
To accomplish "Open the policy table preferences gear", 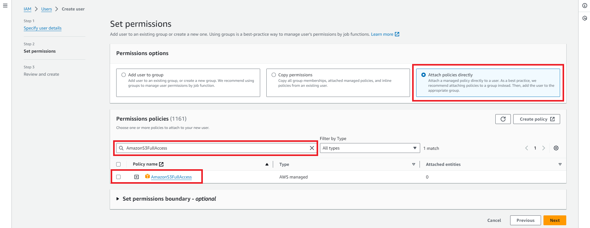I will click(556, 148).
